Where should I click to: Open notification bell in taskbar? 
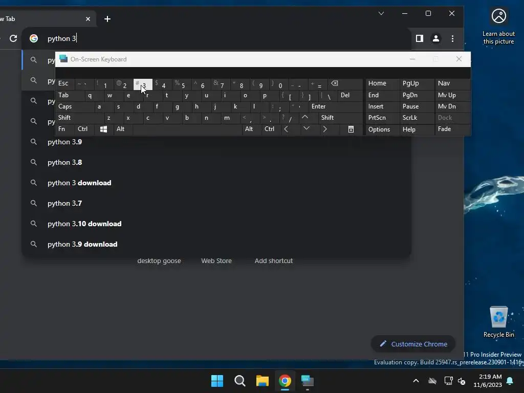(510, 381)
